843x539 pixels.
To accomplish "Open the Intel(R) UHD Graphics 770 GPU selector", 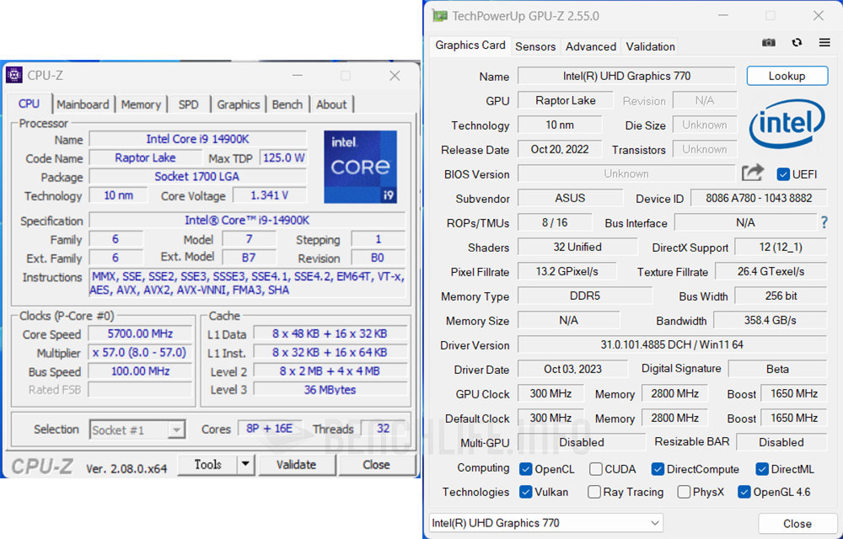I will click(x=545, y=523).
